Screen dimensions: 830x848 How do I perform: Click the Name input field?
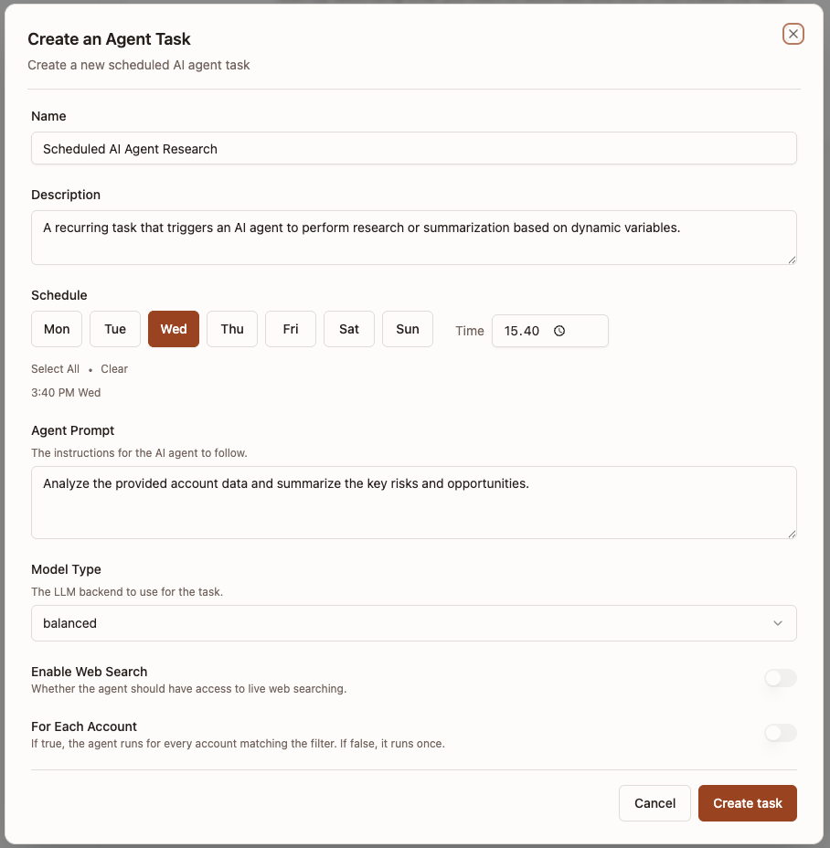pos(413,148)
